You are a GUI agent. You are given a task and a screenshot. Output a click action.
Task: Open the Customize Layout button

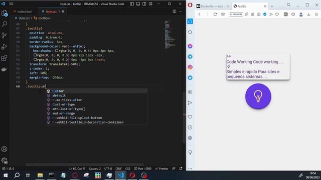150,3
